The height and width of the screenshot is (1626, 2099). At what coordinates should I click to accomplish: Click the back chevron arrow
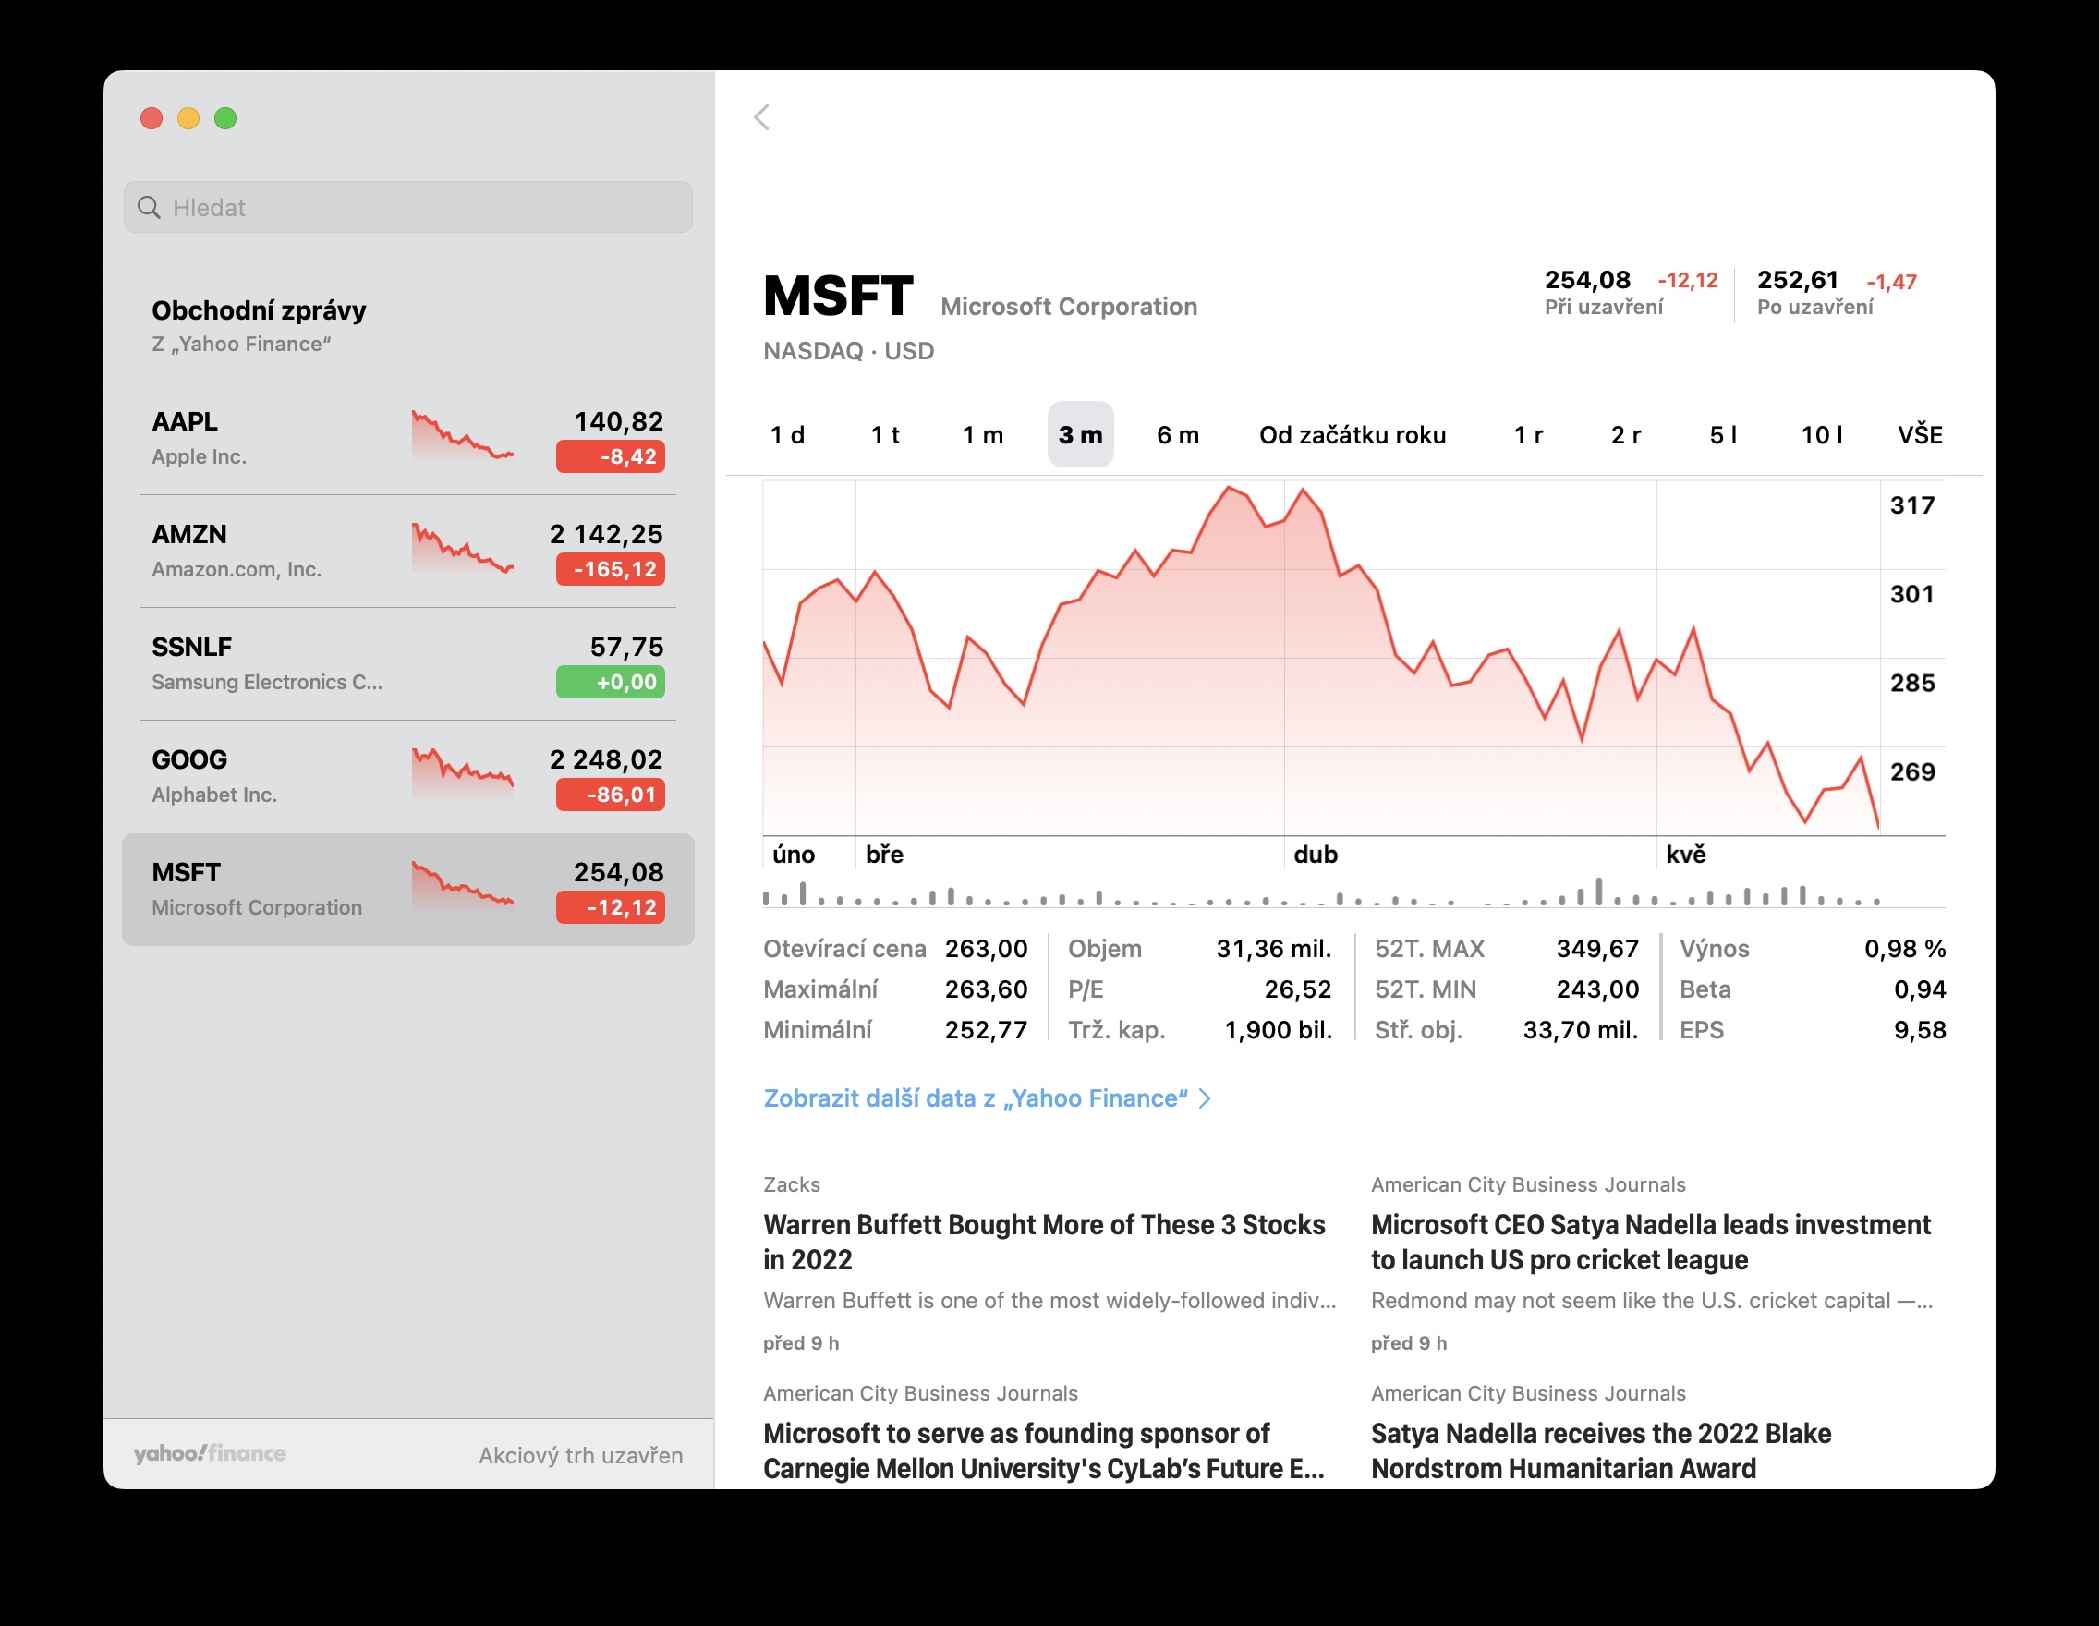[x=762, y=117]
